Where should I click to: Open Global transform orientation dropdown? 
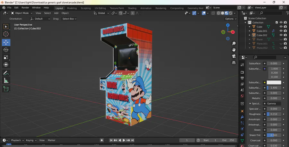pos(101,13)
